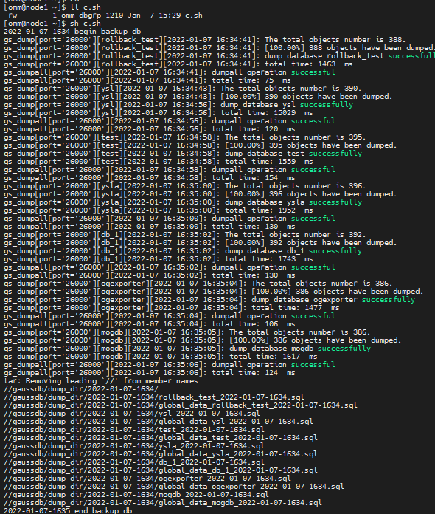Click 'dump database mogdb successfully' text
This screenshot has height=514, width=435.
(300, 349)
